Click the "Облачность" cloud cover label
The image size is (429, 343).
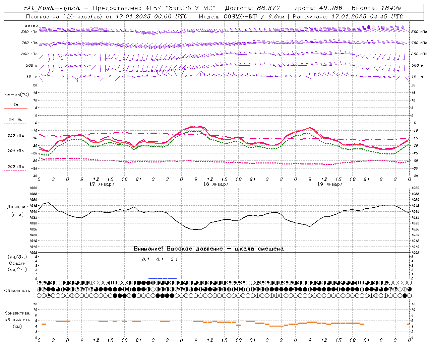click(x=17, y=291)
